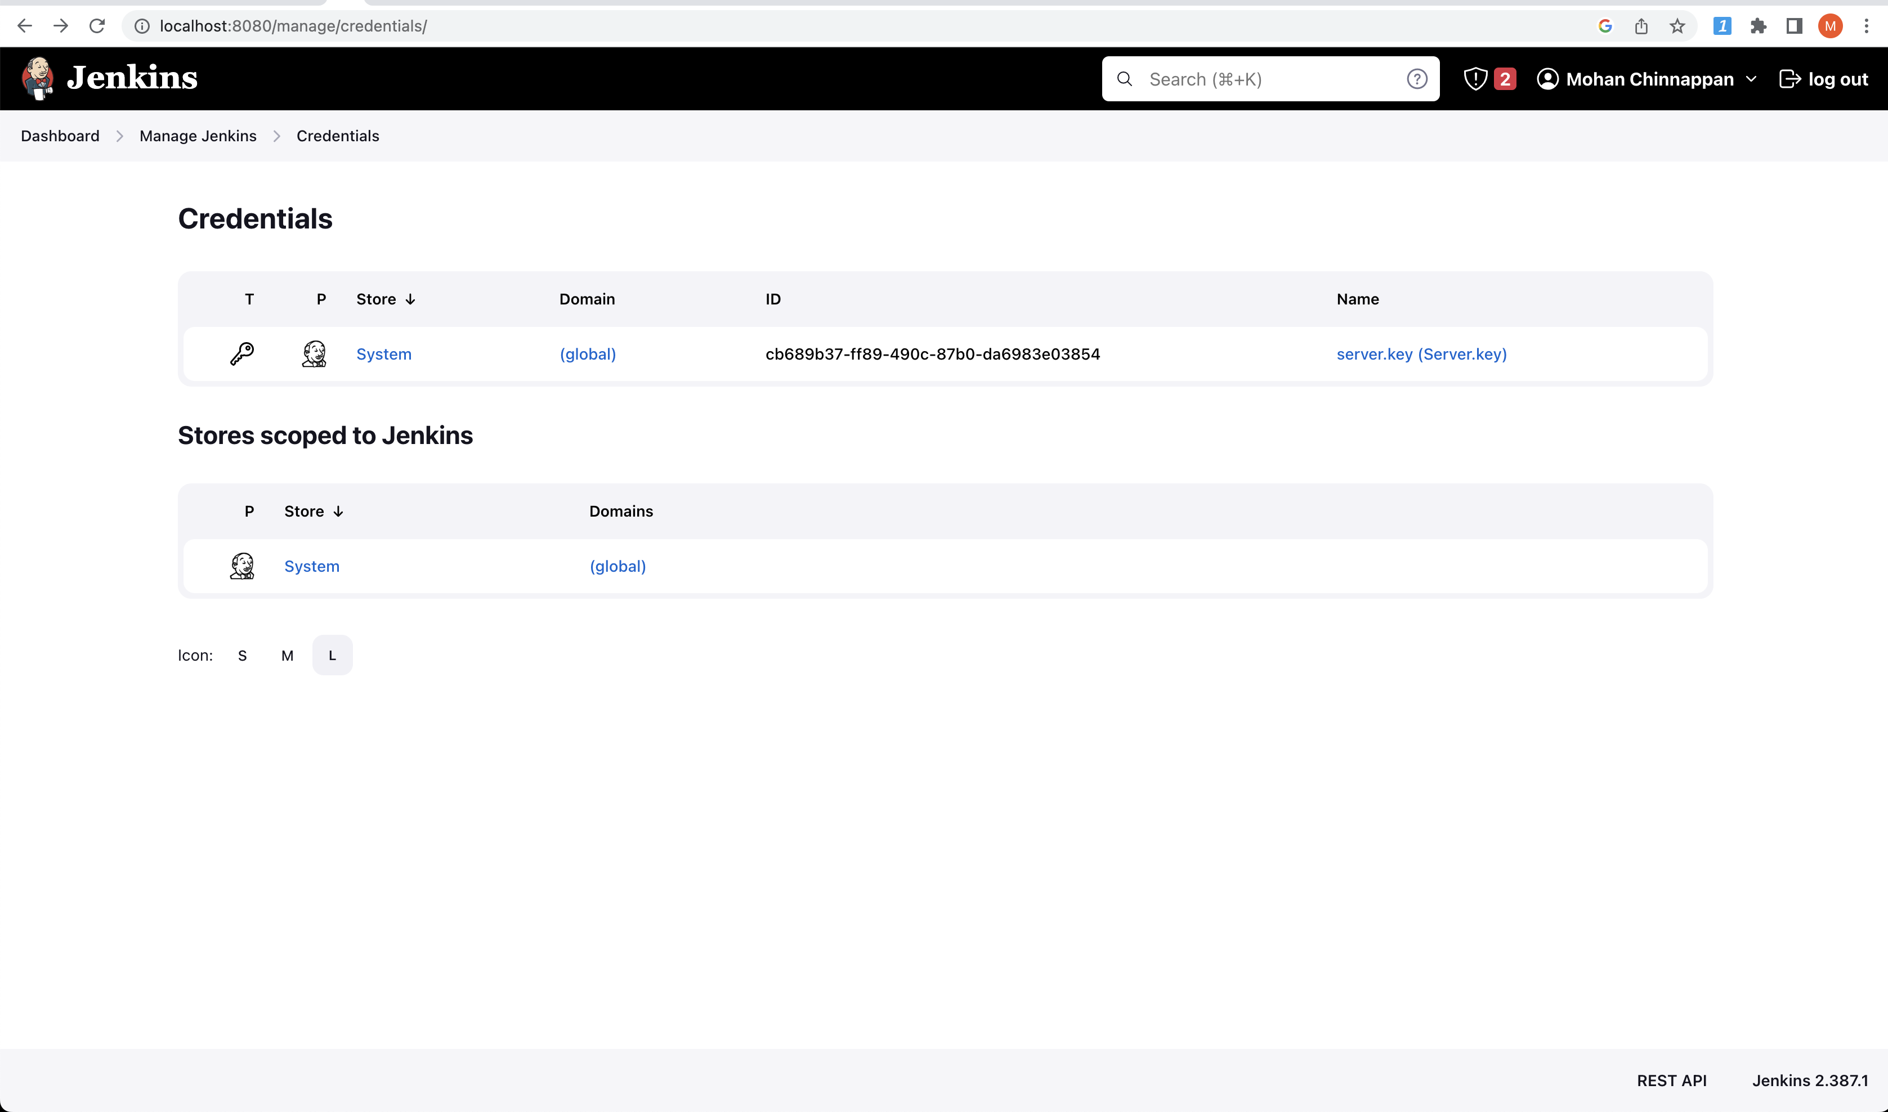Expand Manage Jenkins breadcrumb chevron
The height and width of the screenshot is (1112, 1888).
coord(276,136)
